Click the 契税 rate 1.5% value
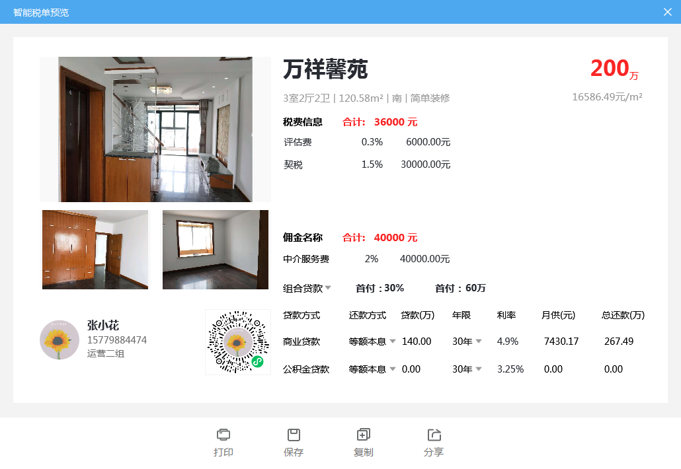681x469 pixels. click(x=372, y=164)
